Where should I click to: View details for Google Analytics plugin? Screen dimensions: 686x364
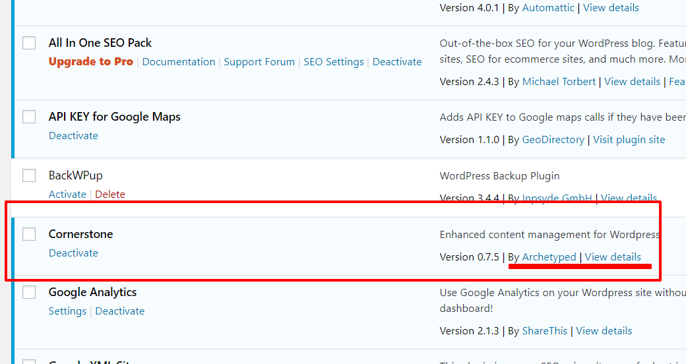[x=604, y=331]
